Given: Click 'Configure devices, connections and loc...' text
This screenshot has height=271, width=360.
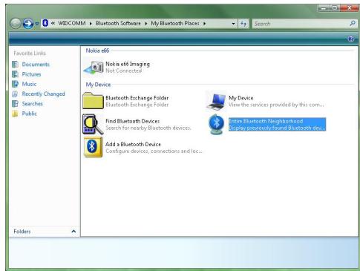Looking at the screenshot, I should coord(154,151).
